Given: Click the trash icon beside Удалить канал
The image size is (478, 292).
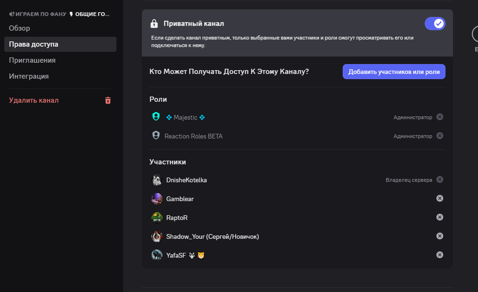Looking at the screenshot, I should [x=108, y=100].
